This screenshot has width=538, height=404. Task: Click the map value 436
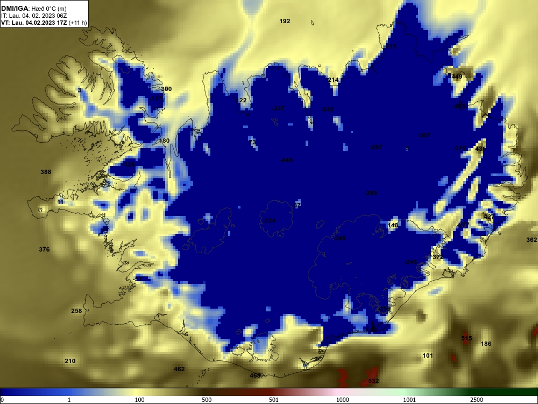tap(480, 149)
